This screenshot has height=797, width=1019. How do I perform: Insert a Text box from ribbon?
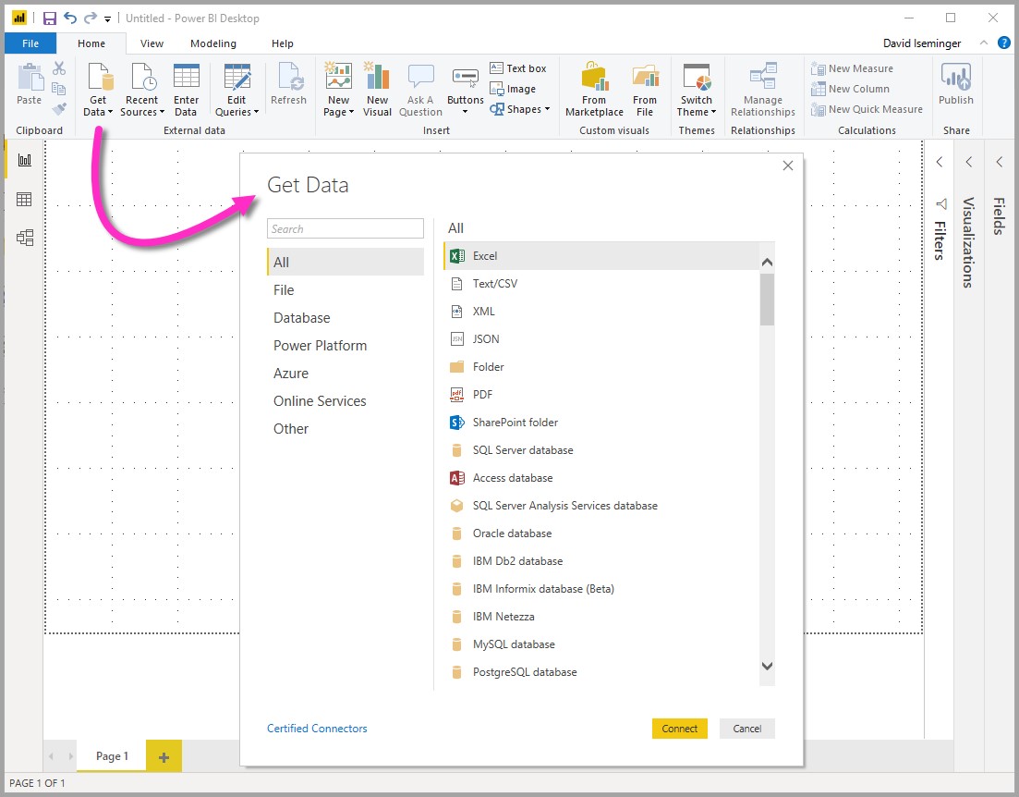pos(518,68)
